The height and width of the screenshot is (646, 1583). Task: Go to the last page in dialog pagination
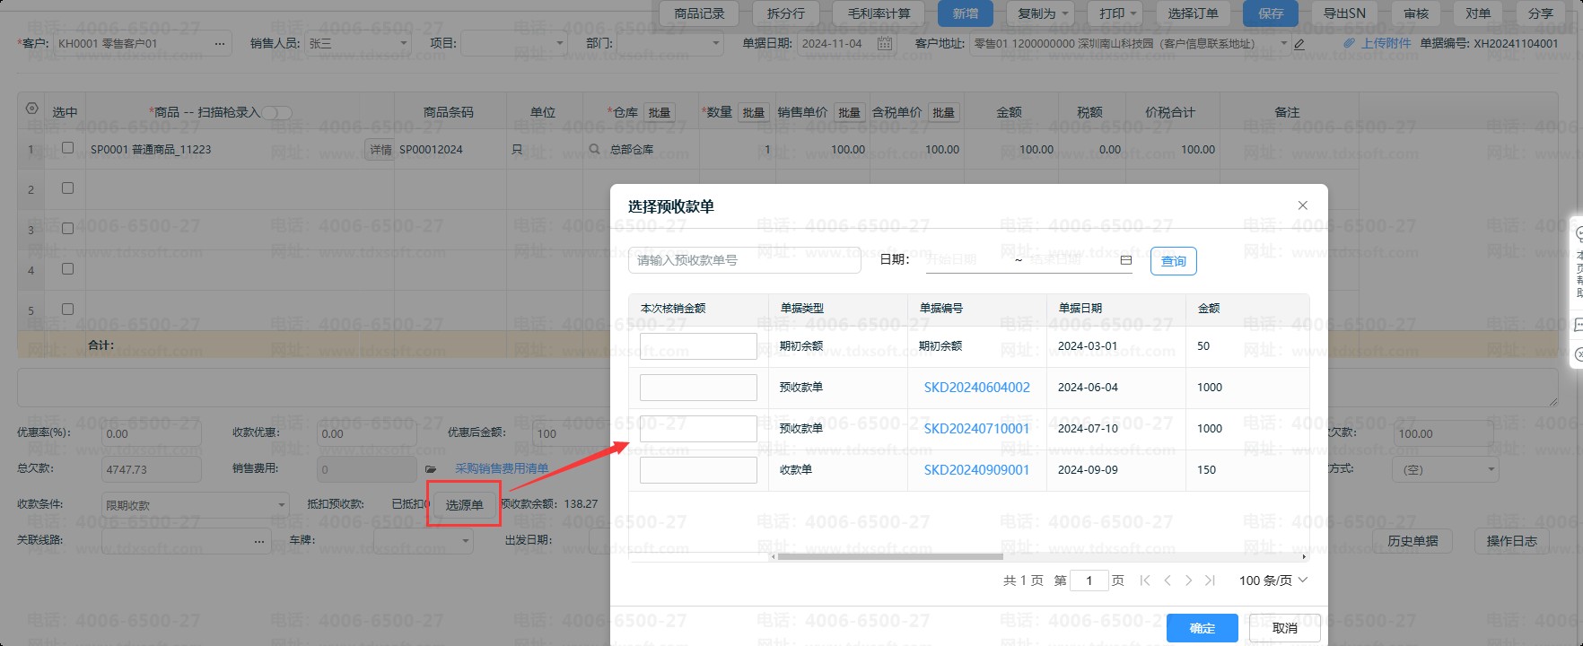pos(1210,581)
